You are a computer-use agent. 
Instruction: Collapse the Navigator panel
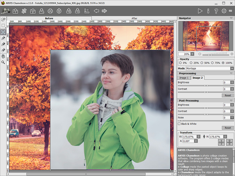[x=231, y=18]
